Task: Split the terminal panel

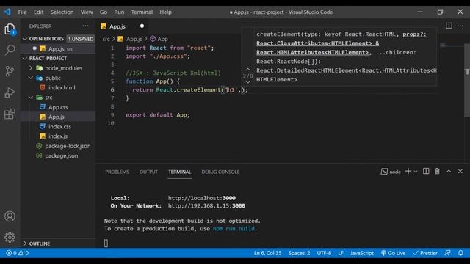Action: coord(426,171)
